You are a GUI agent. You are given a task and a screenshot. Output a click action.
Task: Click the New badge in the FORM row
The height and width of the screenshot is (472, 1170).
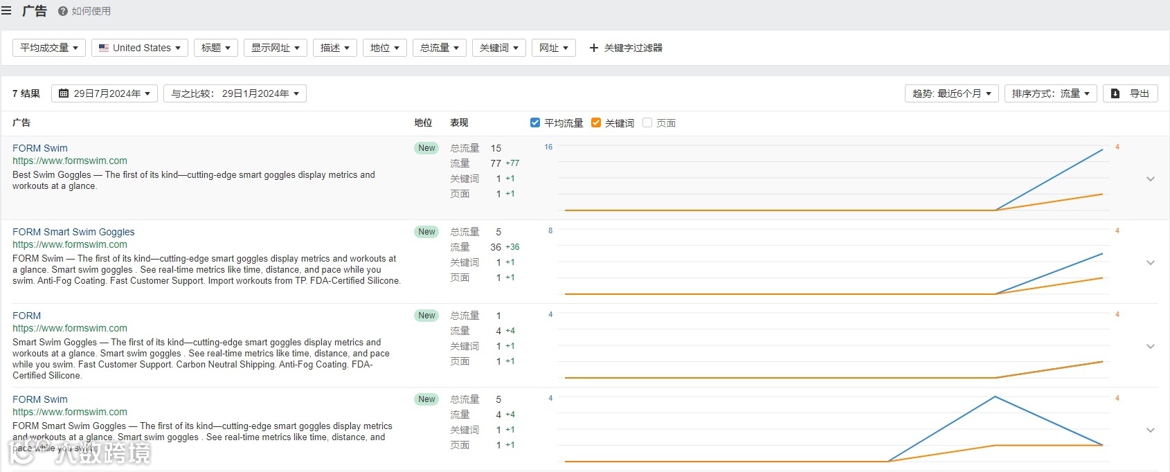(x=426, y=316)
